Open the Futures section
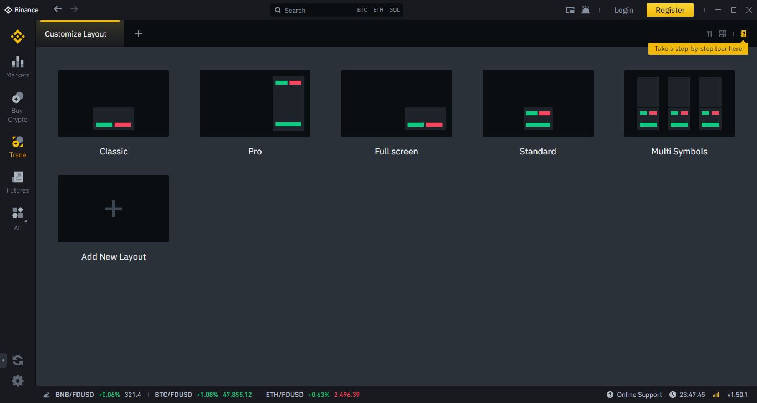The height and width of the screenshot is (403, 757). point(18,183)
